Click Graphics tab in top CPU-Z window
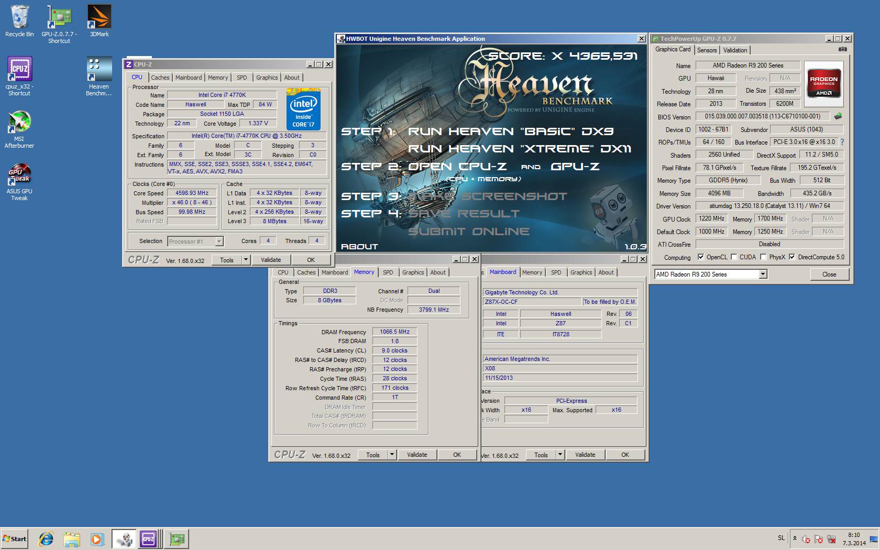This screenshot has height=550, width=880. [x=267, y=78]
